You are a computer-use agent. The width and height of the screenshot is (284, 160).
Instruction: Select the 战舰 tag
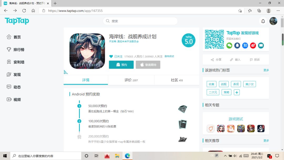[x=224, y=84]
